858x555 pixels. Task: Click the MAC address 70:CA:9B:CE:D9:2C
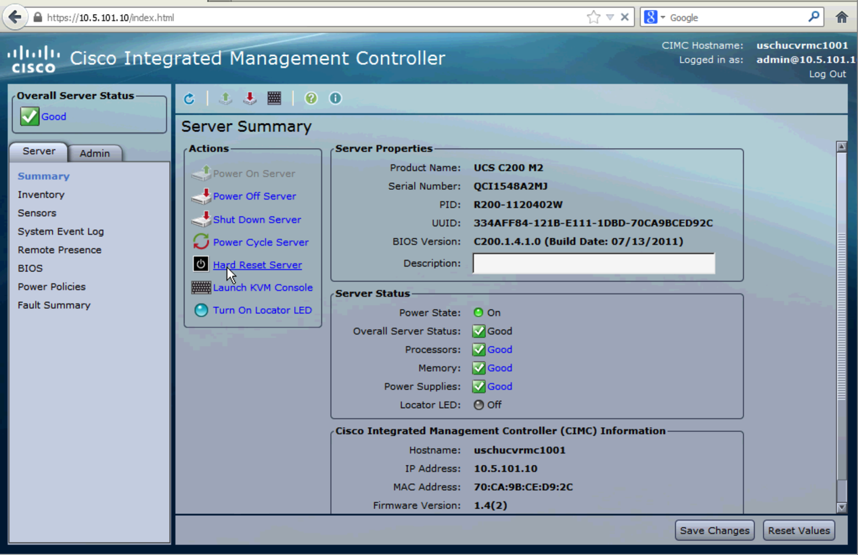pyautogui.click(x=524, y=487)
